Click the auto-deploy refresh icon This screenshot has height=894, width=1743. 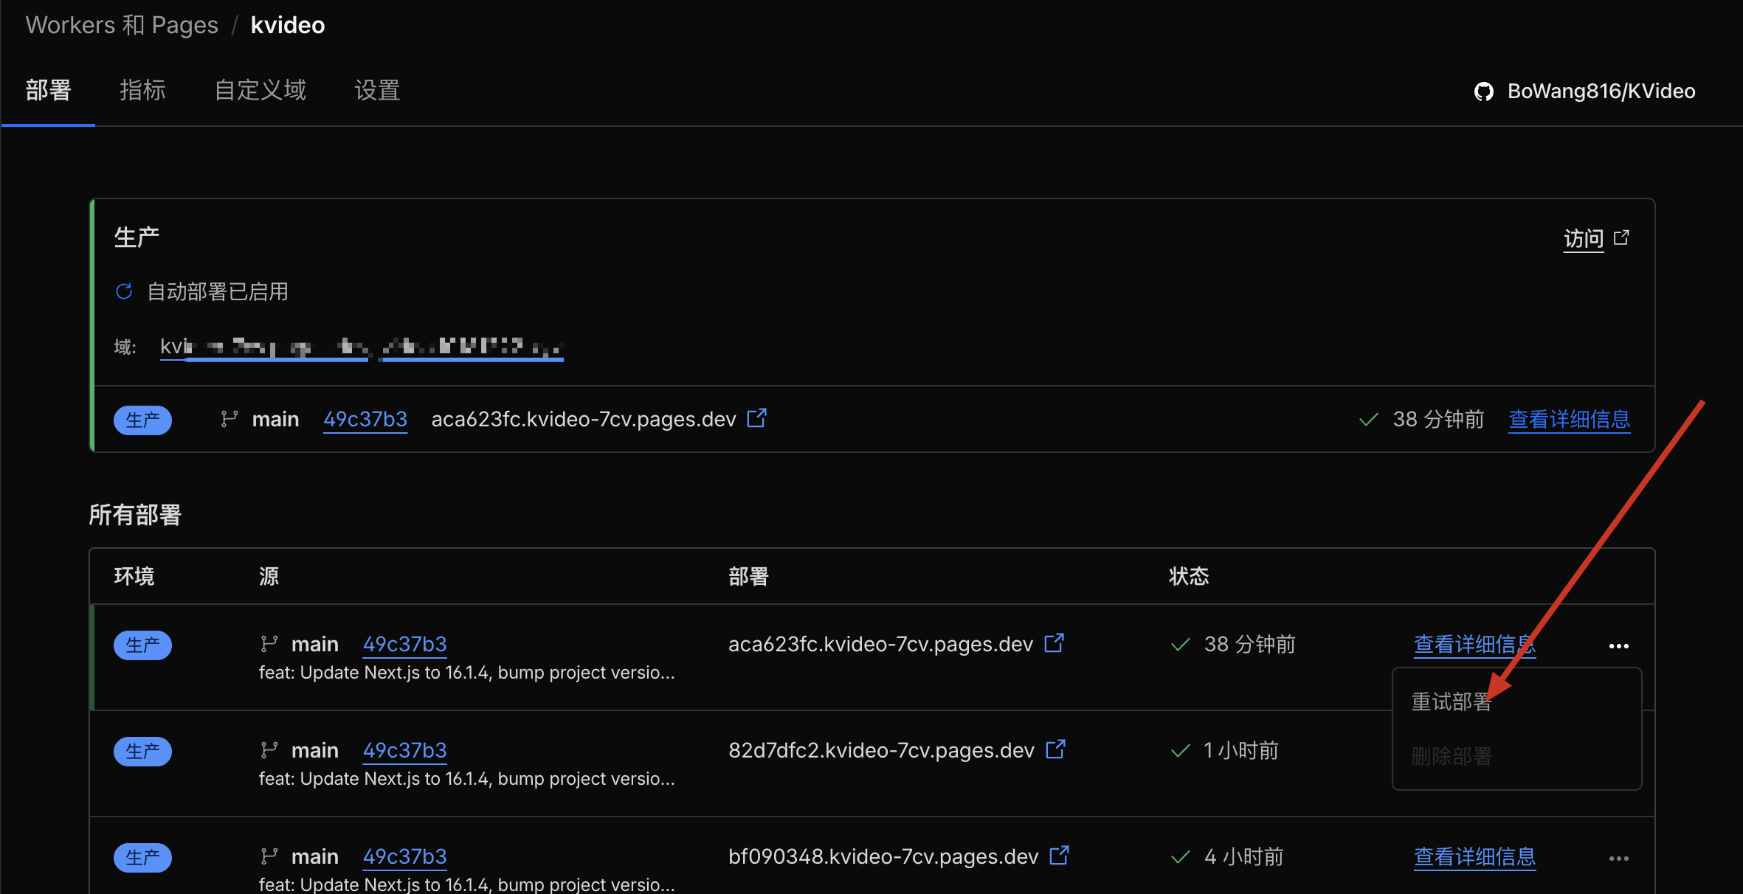(x=124, y=291)
